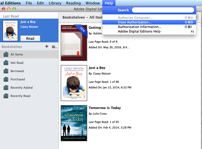Open the Getting Started book cover

tap(74, 43)
